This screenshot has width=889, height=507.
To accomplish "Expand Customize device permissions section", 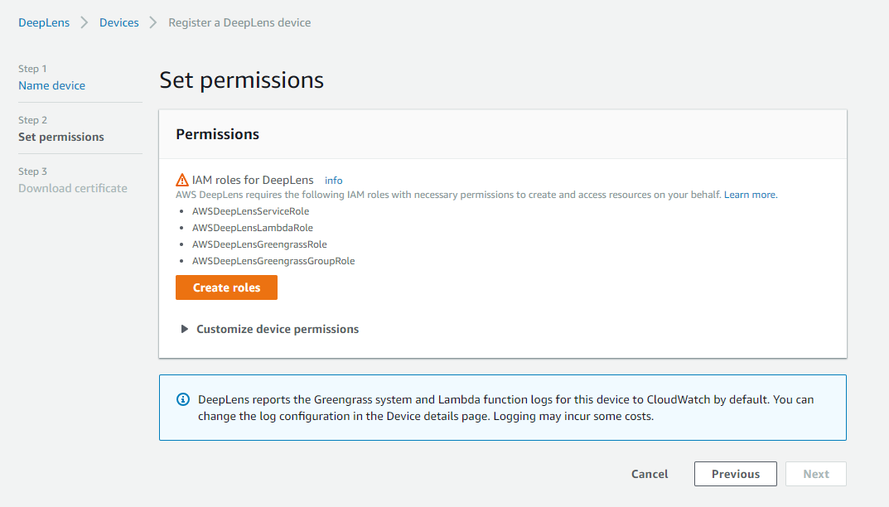I will (x=269, y=329).
